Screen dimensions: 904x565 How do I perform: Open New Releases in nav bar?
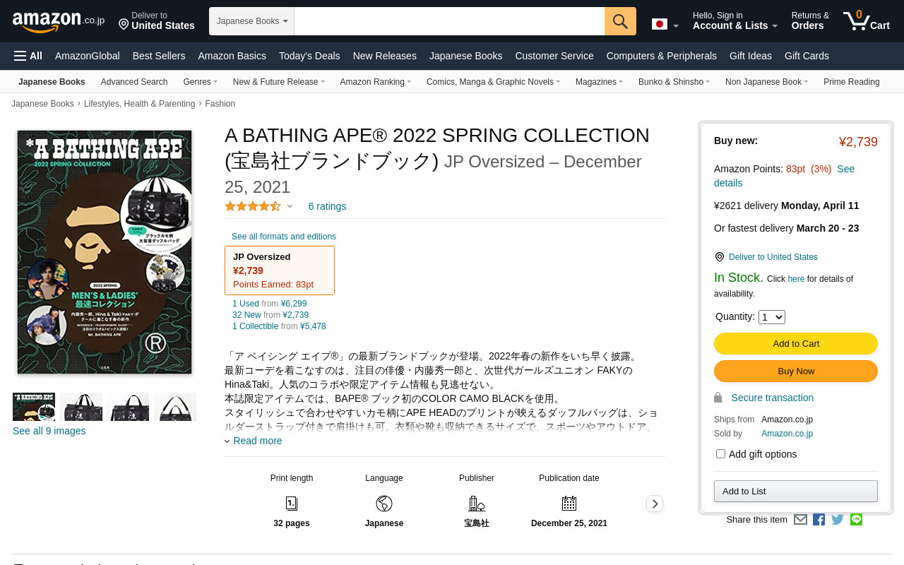pyautogui.click(x=385, y=56)
